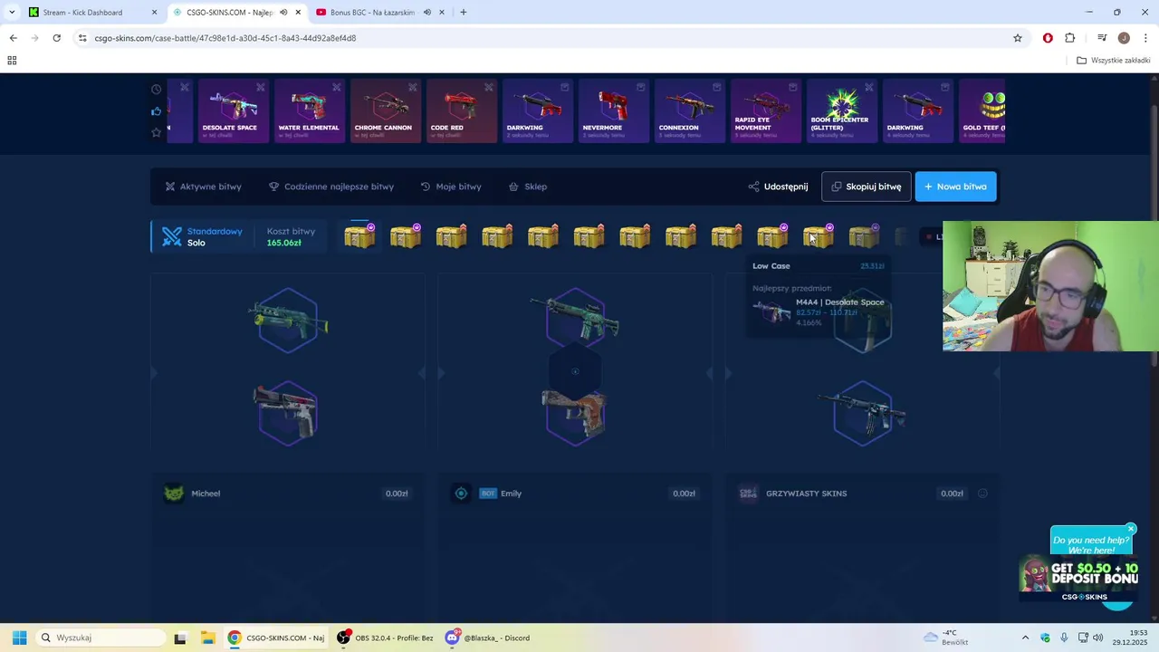Bookmark this page with the star icon
The image size is (1159, 652).
1018,38
